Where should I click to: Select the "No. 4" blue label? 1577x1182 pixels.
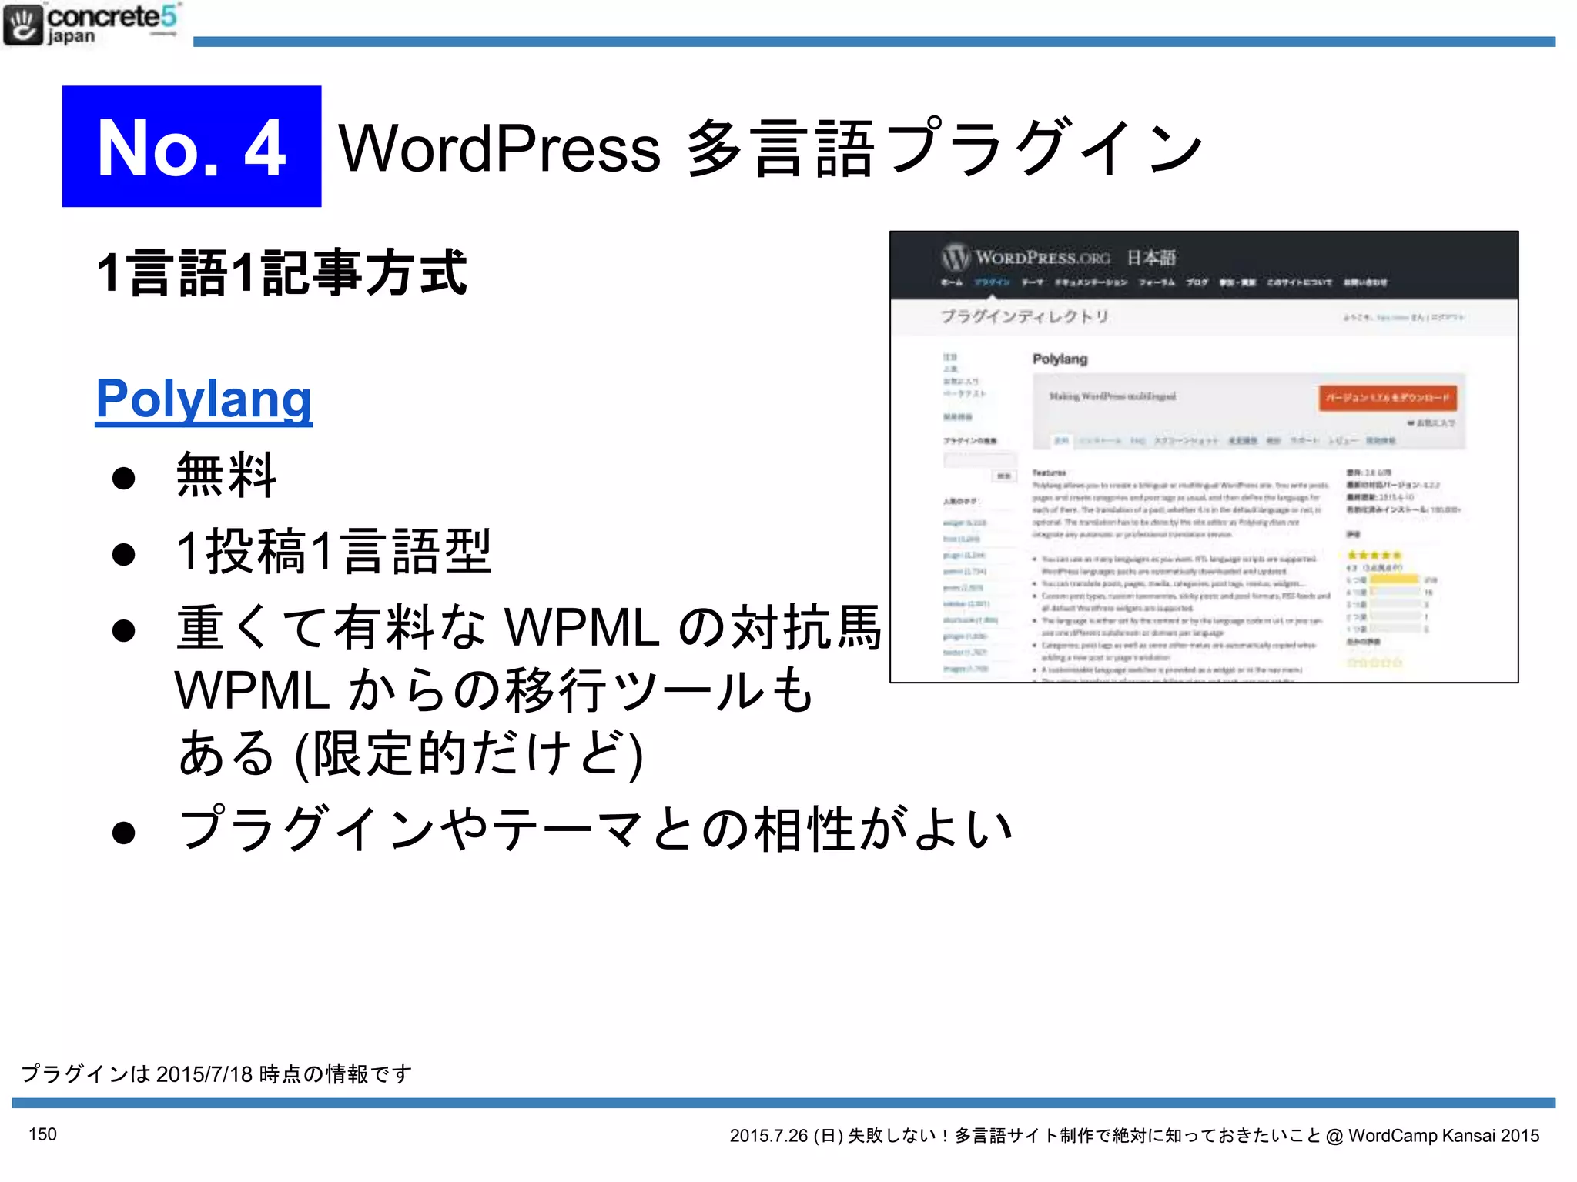click(x=192, y=146)
